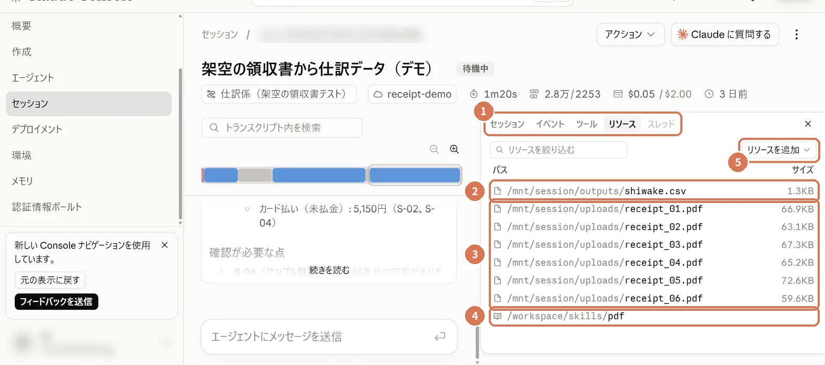The image size is (825, 365).
Task: Click file icon beside receipt_01.pdf
Action: click(x=497, y=209)
